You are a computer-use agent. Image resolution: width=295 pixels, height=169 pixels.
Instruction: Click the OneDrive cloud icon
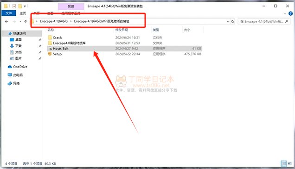(x=10, y=67)
